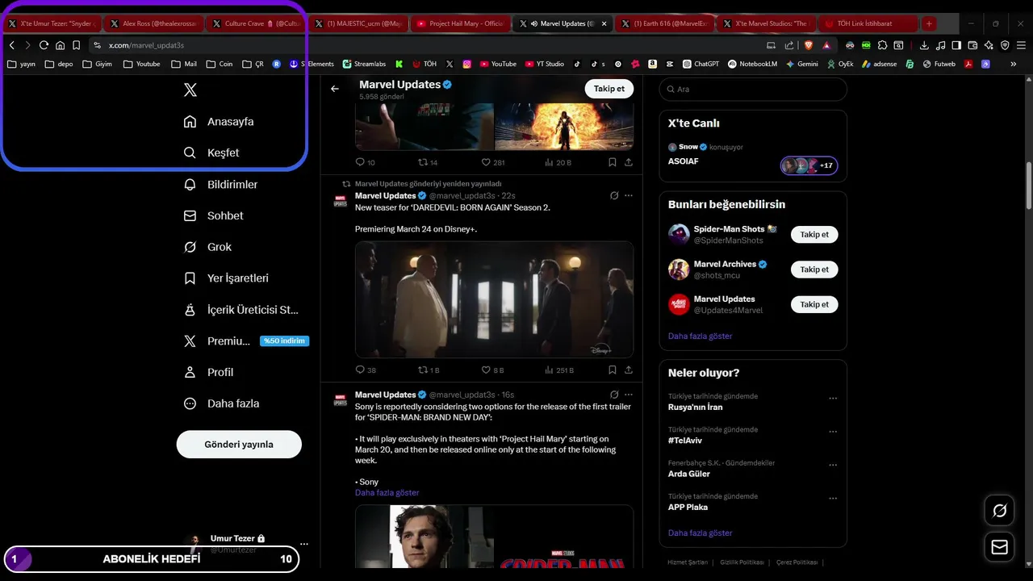Viewport: 1033px width, 581px height.
Task: Switch to the TÖH Link İstihbarat tab
Action: tap(868, 23)
